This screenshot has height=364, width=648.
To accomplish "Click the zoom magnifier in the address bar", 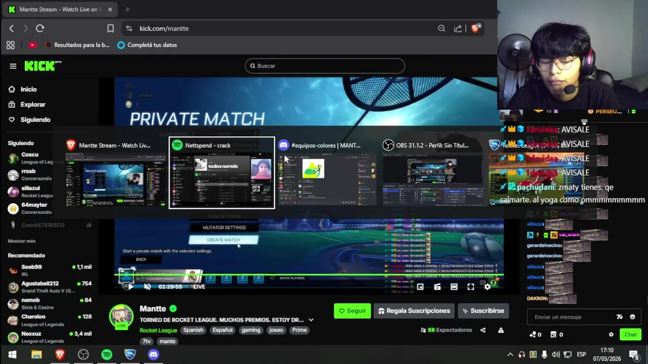I will coord(441,28).
